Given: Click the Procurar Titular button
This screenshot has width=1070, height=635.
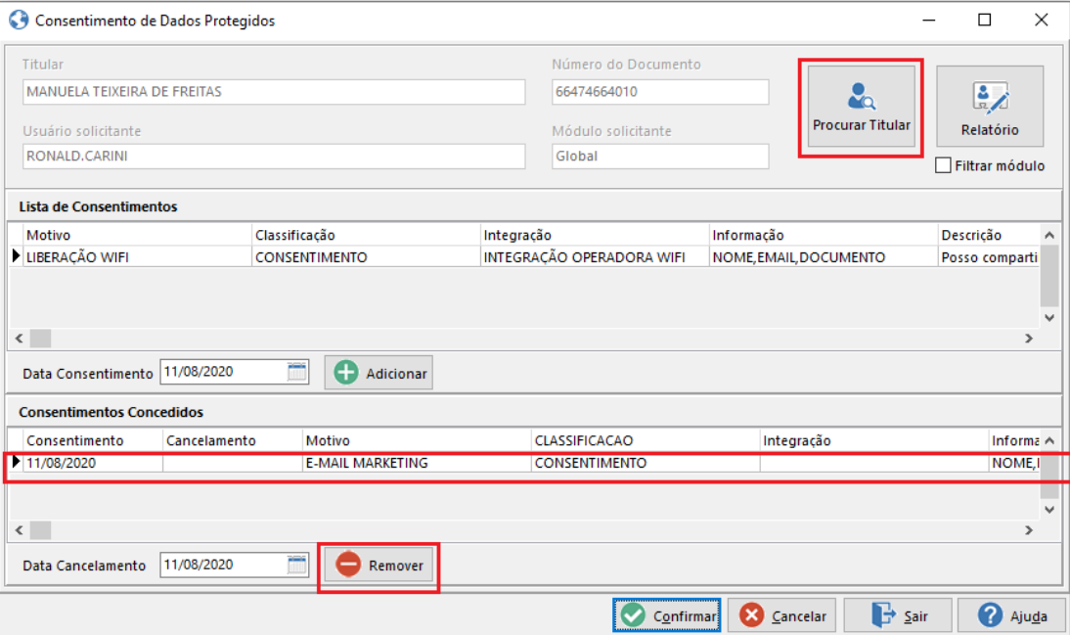Looking at the screenshot, I should (862, 107).
